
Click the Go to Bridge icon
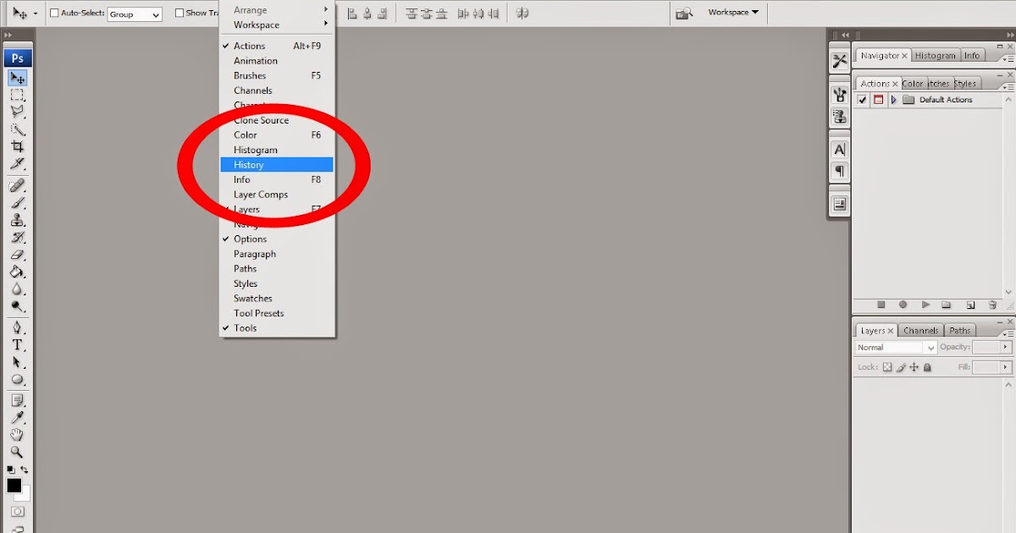pyautogui.click(x=684, y=13)
